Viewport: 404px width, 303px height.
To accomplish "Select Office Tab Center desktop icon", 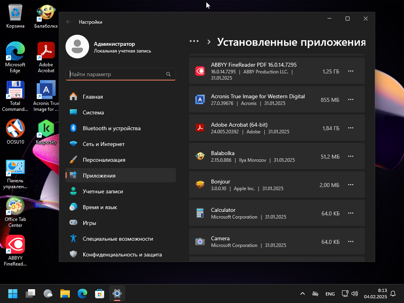I will pos(15,212).
